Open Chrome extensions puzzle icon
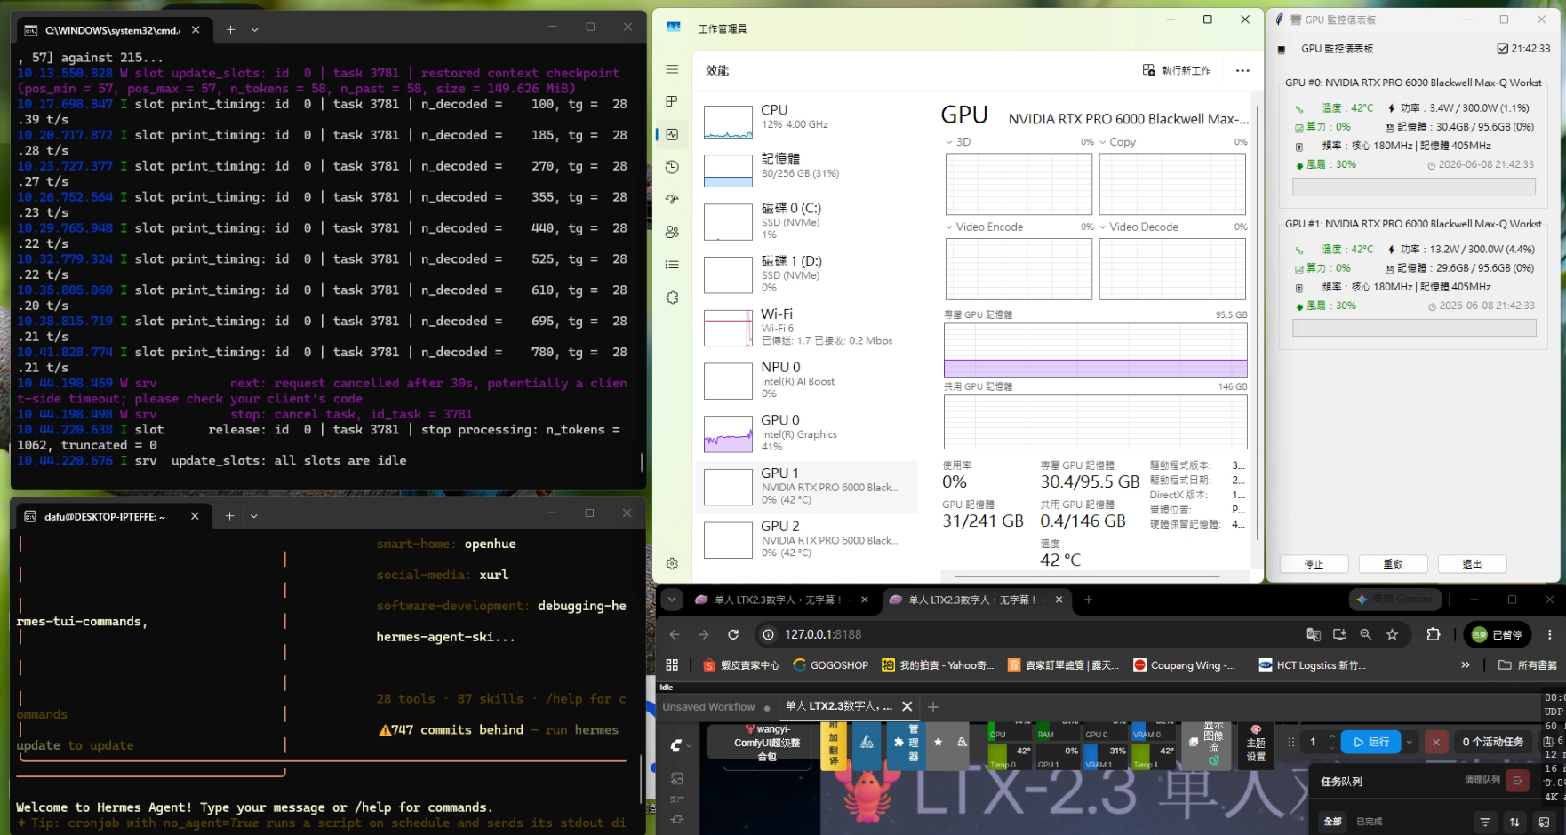This screenshot has width=1566, height=835. tap(1433, 634)
